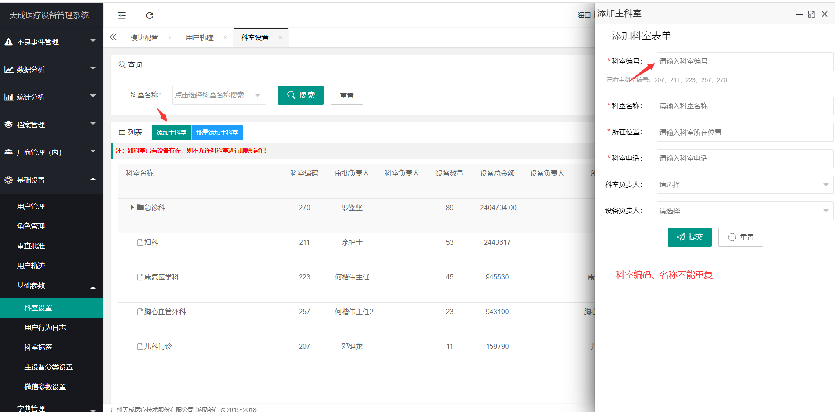The height and width of the screenshot is (412, 835).
Task: Click the 统计分析 bar chart icon
Action: [8, 97]
